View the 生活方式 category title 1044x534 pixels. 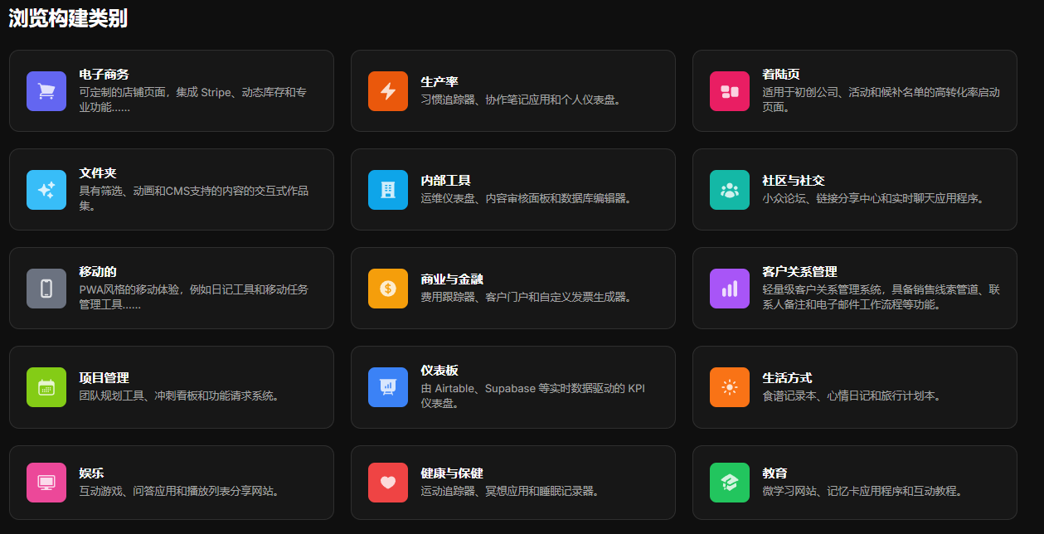787,378
